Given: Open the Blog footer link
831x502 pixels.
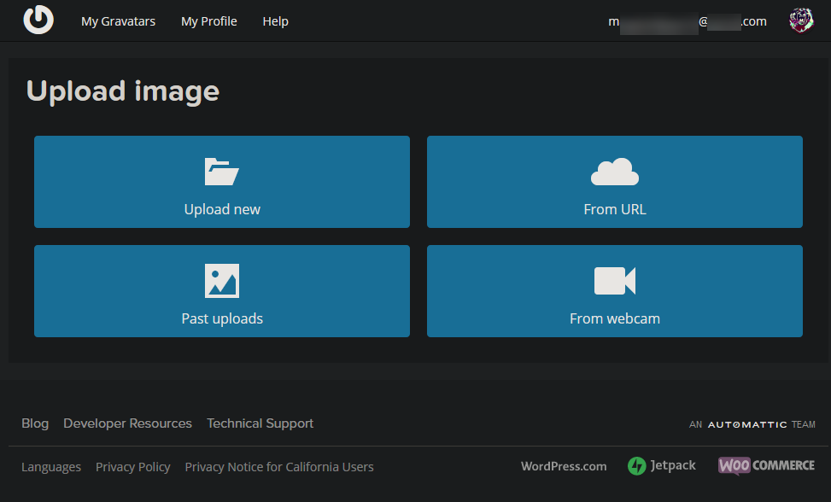Looking at the screenshot, I should tap(35, 423).
